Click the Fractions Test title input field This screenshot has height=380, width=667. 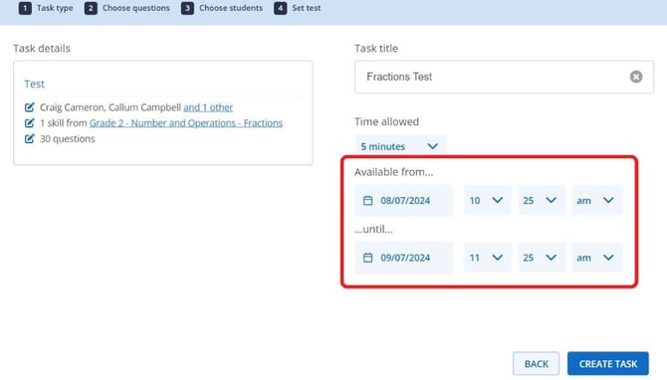tap(504, 77)
